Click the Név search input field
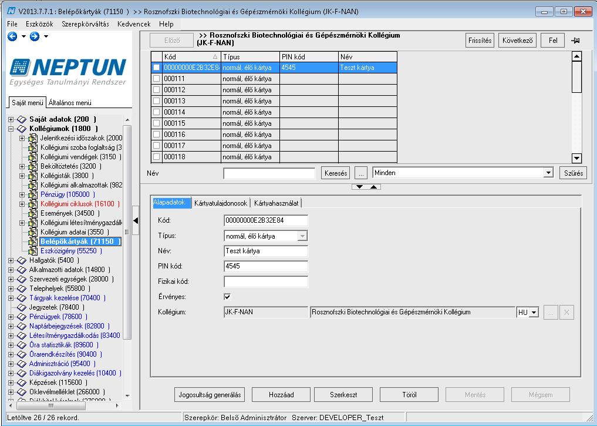 click(x=269, y=173)
